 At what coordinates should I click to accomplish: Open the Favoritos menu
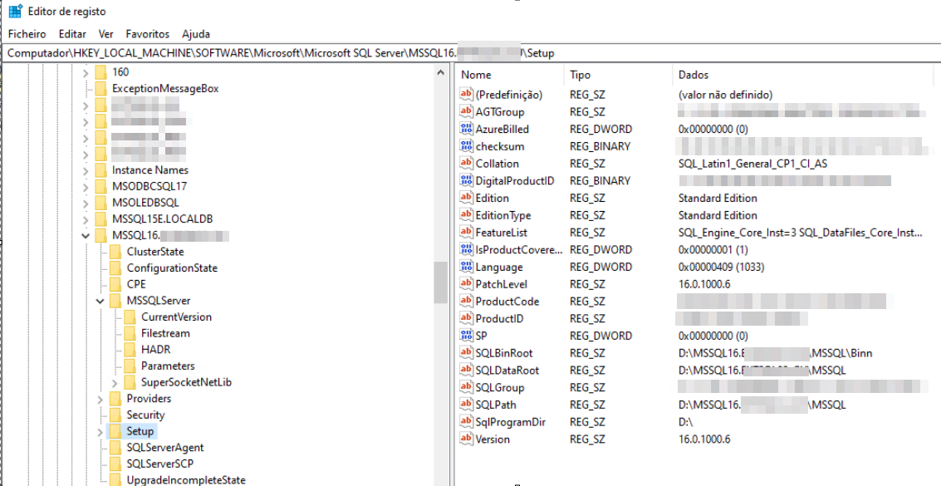[147, 34]
